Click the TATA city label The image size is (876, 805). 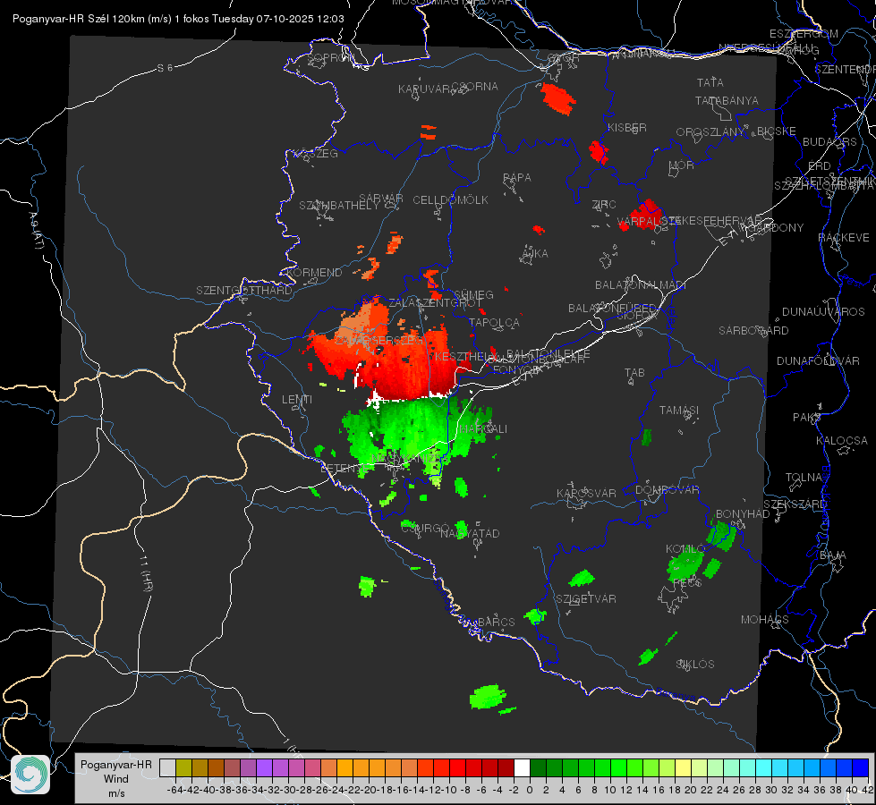point(710,82)
